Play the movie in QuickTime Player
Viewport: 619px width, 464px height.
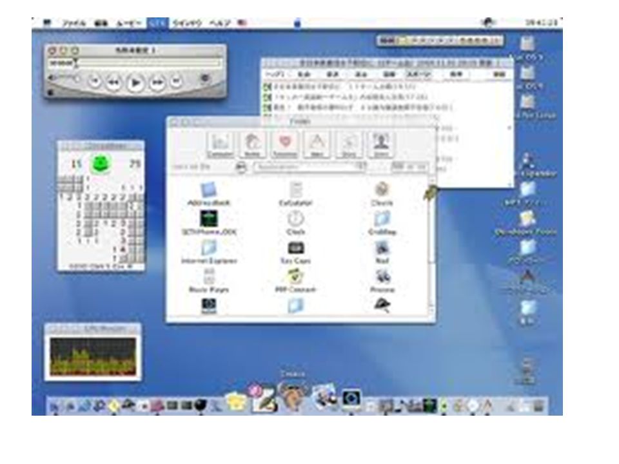(135, 83)
